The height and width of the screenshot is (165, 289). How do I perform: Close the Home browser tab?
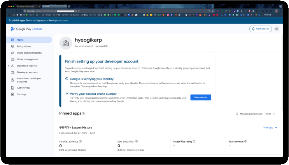click(x=65, y=6)
